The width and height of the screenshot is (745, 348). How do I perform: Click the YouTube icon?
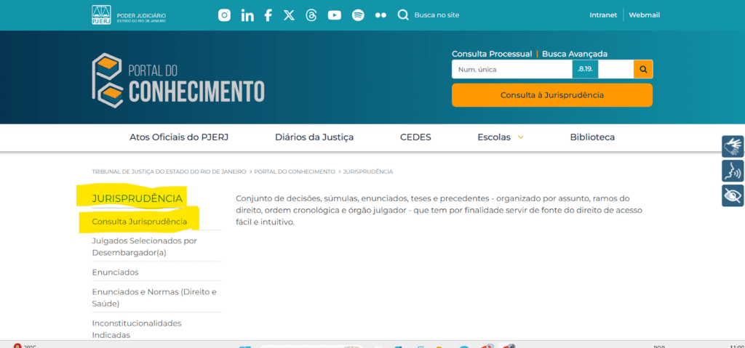tap(334, 15)
